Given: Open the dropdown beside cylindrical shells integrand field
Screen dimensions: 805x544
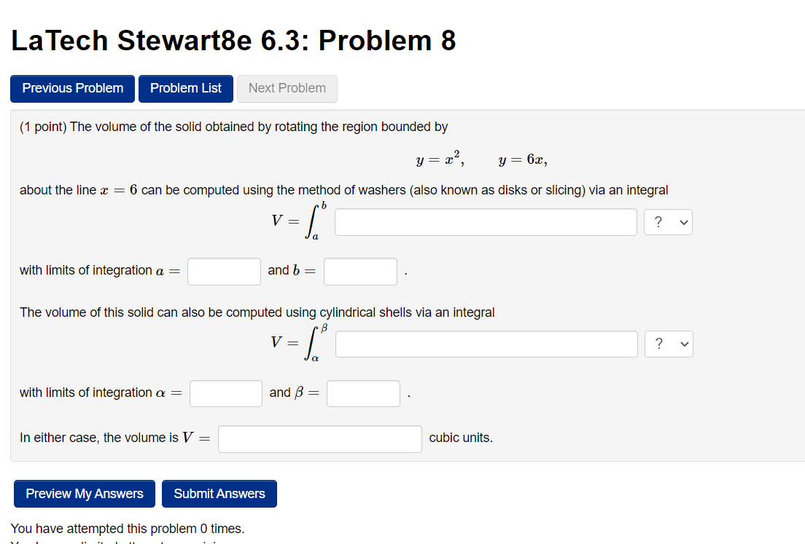Looking at the screenshot, I should (669, 343).
